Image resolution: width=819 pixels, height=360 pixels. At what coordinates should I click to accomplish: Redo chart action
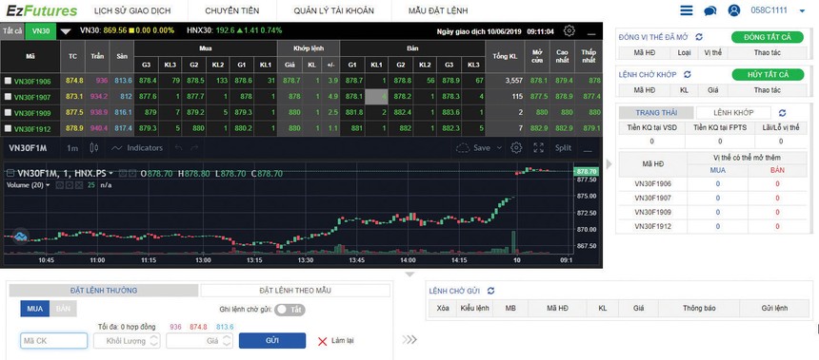point(194,148)
